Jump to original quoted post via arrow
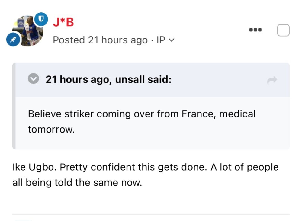Screen dimensions: 302x221 (x=272, y=80)
